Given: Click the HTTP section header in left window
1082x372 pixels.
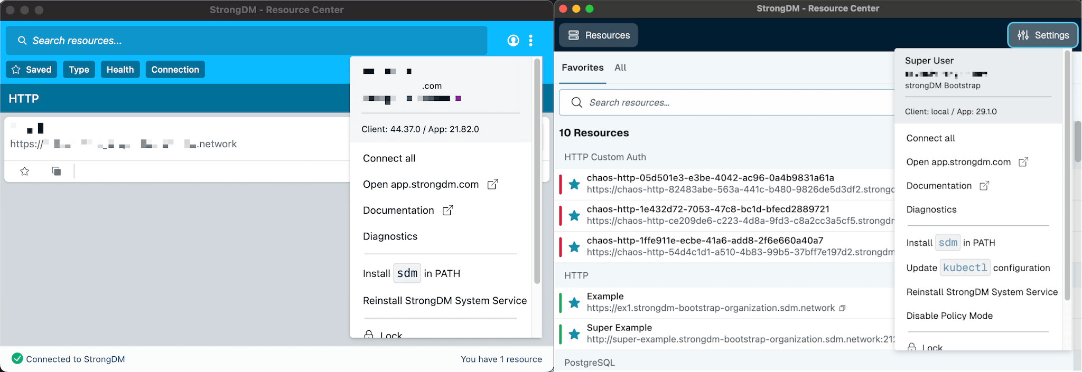Looking at the screenshot, I should click(24, 99).
